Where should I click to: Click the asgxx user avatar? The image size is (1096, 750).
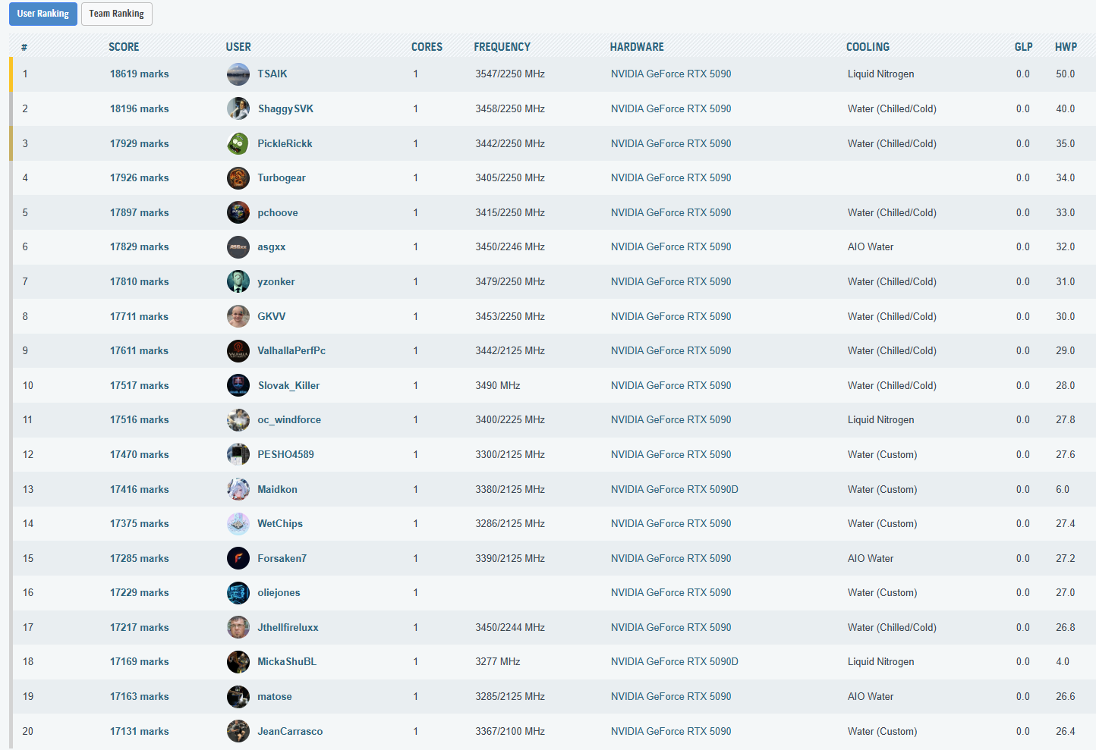(x=238, y=247)
